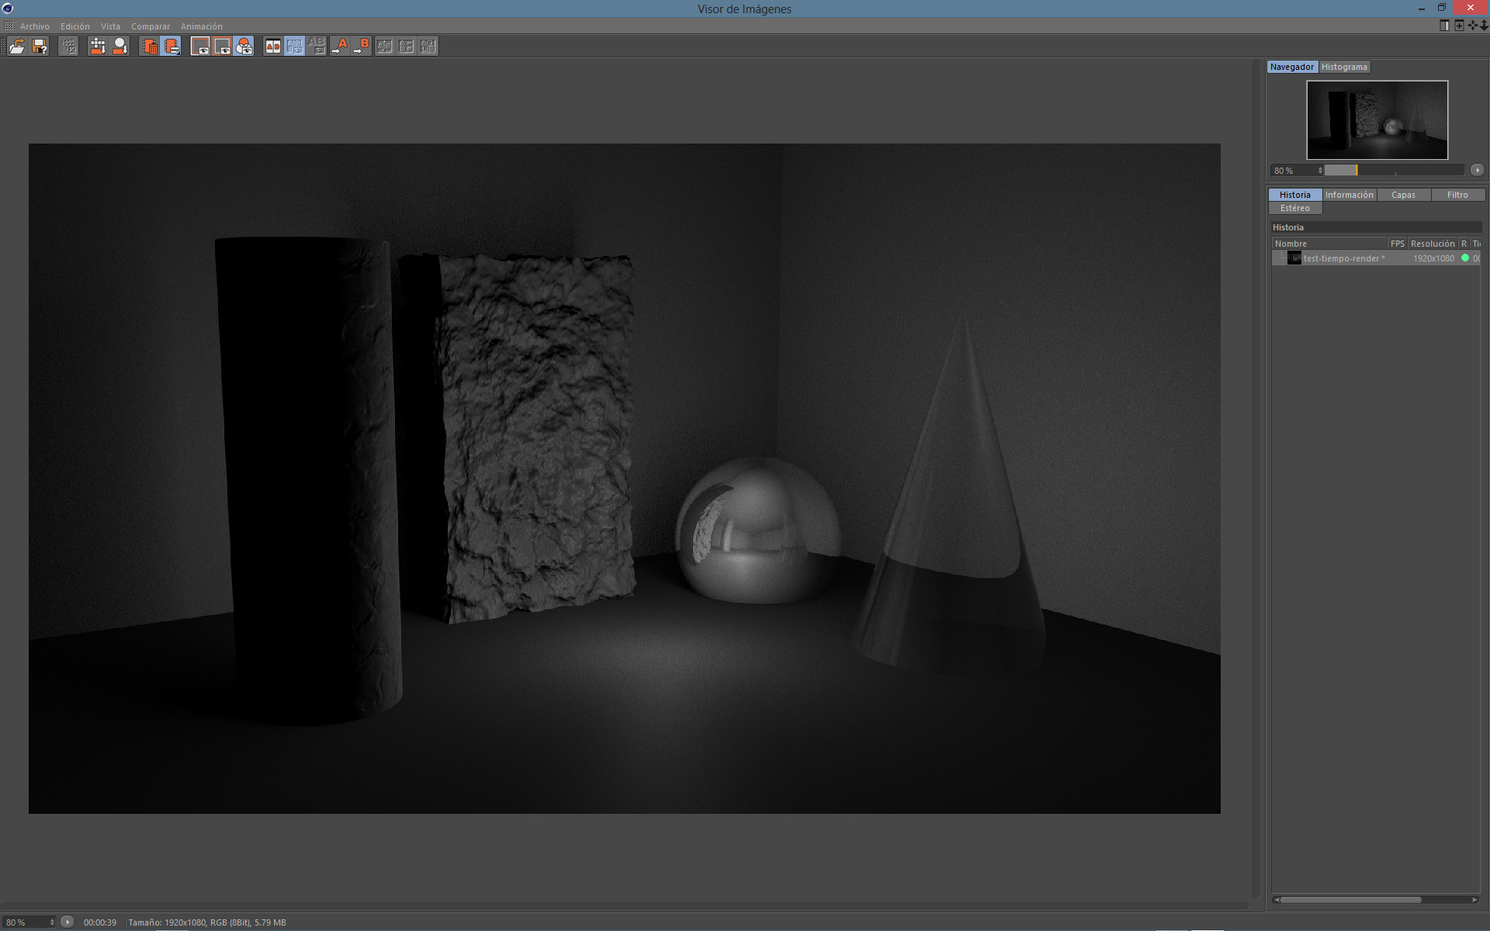Open the Filtro tab

[1457, 195]
